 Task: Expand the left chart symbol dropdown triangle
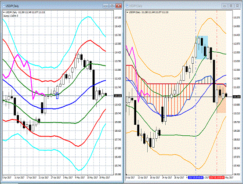[4, 12]
